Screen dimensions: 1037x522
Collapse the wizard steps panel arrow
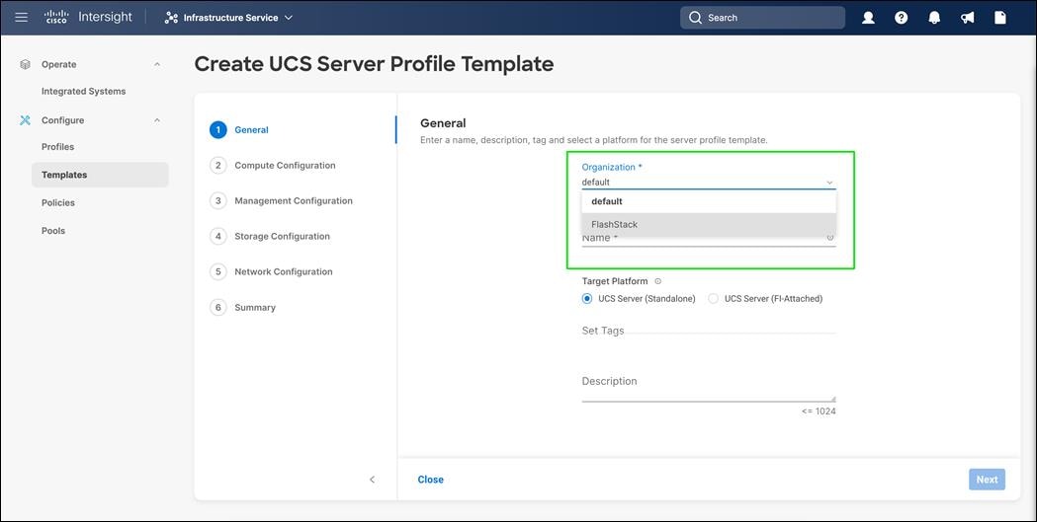[x=373, y=480]
